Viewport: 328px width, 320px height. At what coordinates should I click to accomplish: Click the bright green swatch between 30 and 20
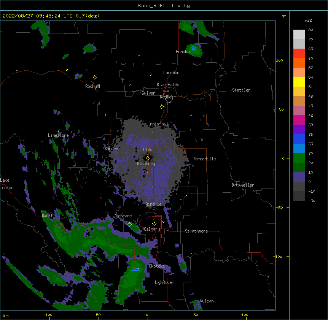tap(299, 158)
